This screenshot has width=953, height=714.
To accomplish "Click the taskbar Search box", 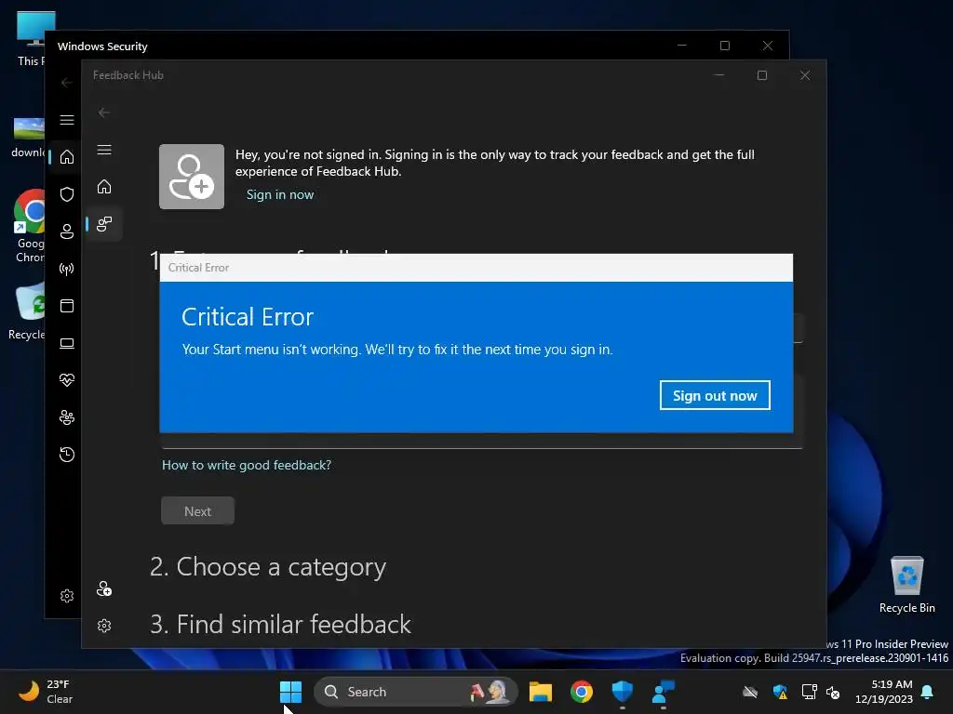I will 416,692.
